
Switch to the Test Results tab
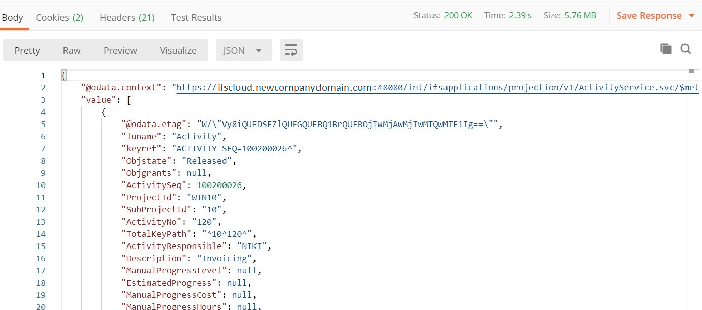[x=196, y=17]
